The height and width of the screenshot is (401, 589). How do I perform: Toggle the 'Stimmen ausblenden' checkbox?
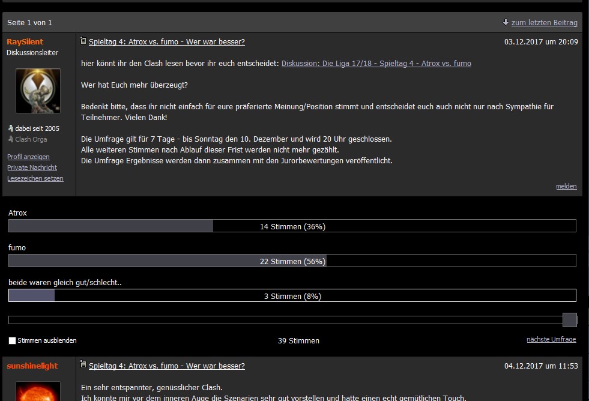tap(12, 340)
